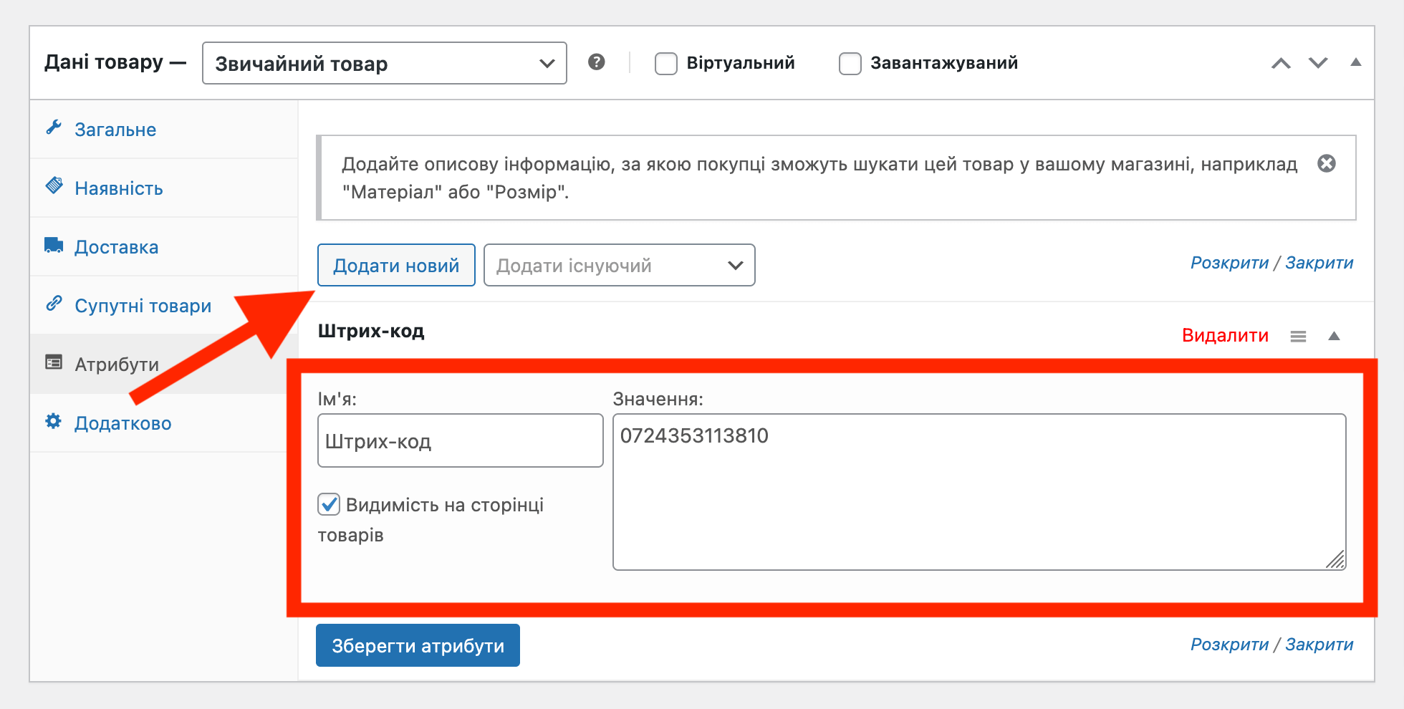Image resolution: width=1404 pixels, height=709 pixels.
Task: Open the Загальне tab
Action: click(163, 130)
